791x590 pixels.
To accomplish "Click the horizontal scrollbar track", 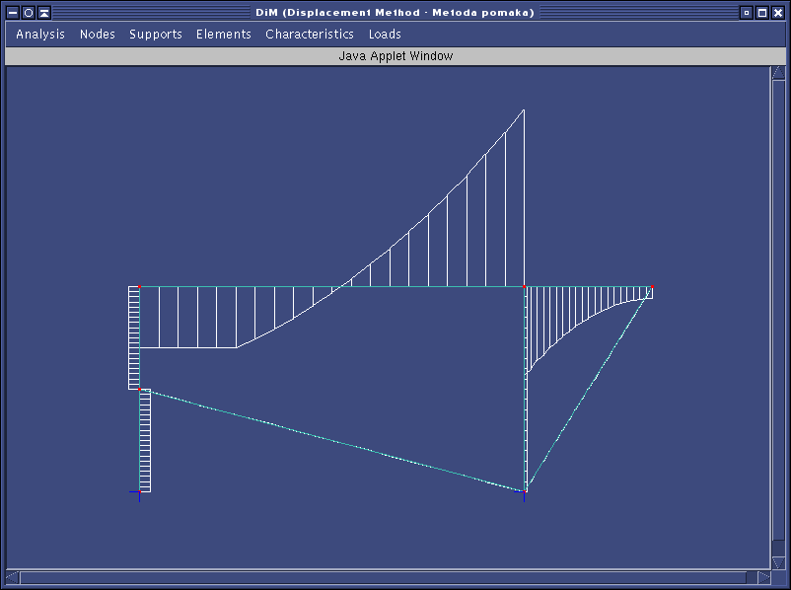I will (389, 577).
